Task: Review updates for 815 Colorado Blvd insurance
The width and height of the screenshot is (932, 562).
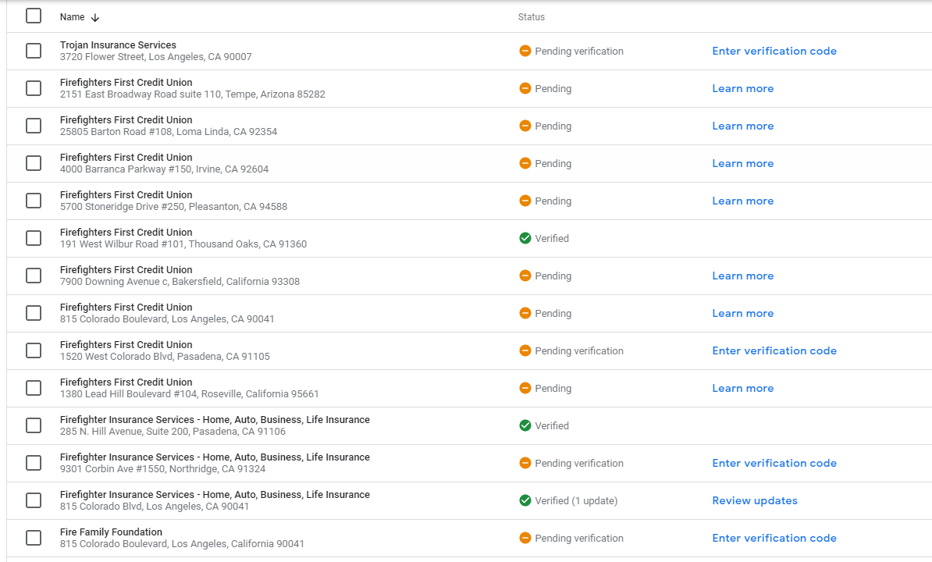Action: tap(755, 500)
